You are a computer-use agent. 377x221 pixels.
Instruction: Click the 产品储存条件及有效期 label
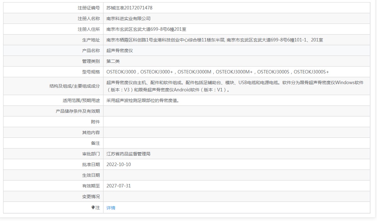pos(77,111)
